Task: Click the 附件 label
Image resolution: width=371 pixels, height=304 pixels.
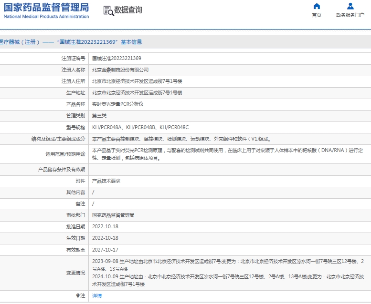Action: click(80, 181)
